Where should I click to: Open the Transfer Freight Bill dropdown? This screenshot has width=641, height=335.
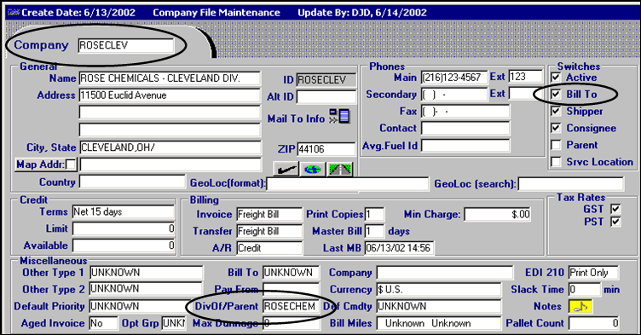click(269, 231)
